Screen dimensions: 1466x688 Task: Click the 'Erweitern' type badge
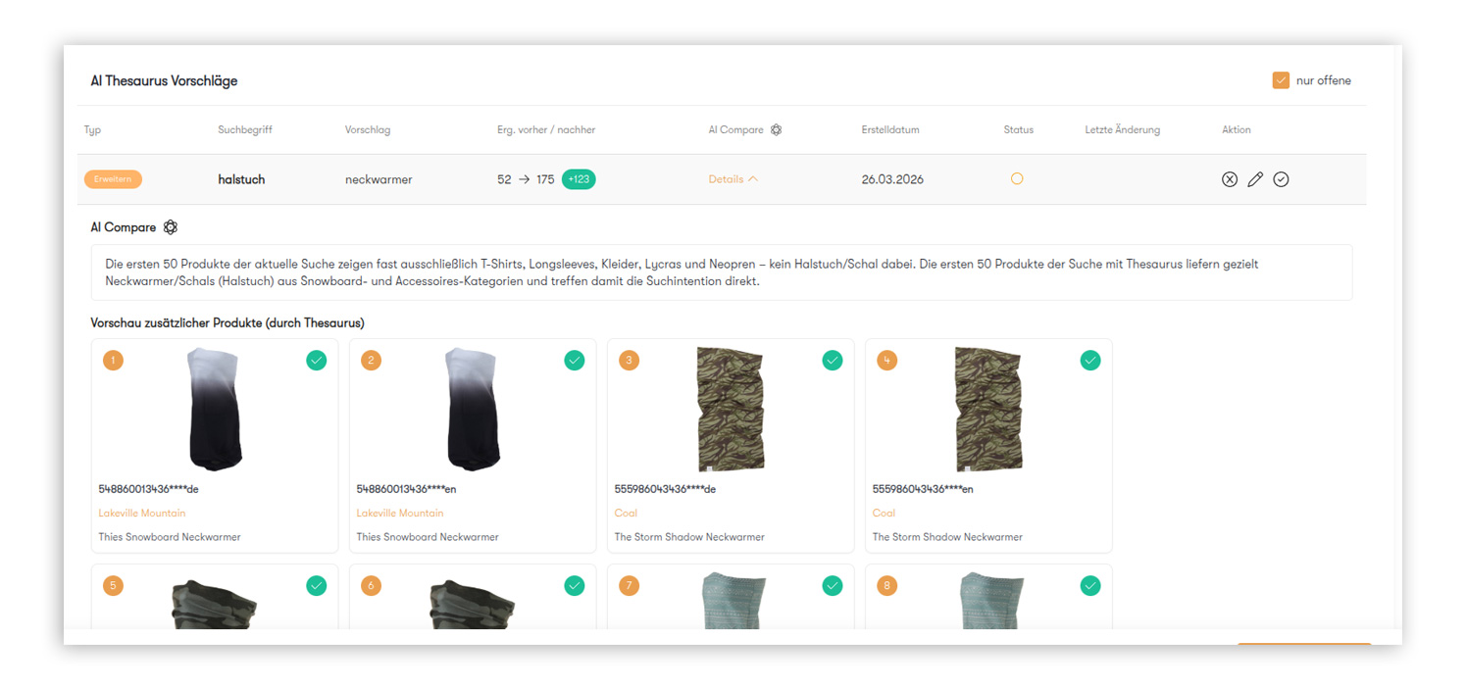tap(113, 179)
